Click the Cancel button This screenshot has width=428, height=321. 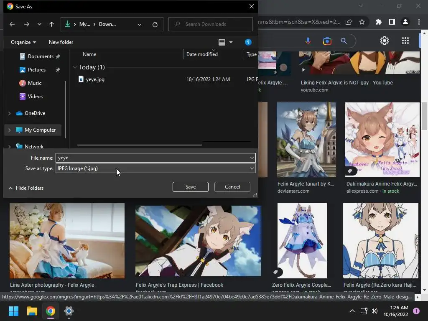coord(232,187)
